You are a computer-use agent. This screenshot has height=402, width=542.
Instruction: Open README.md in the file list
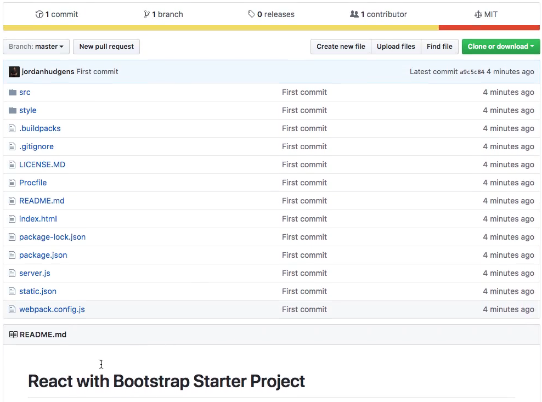coord(42,201)
